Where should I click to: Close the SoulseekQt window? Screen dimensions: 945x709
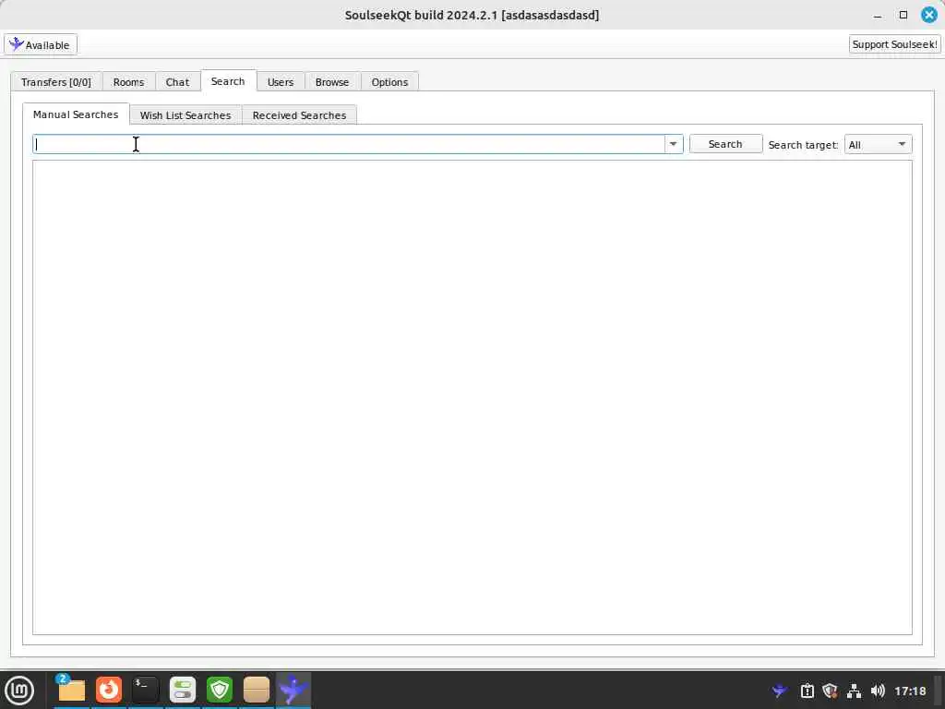tap(929, 15)
